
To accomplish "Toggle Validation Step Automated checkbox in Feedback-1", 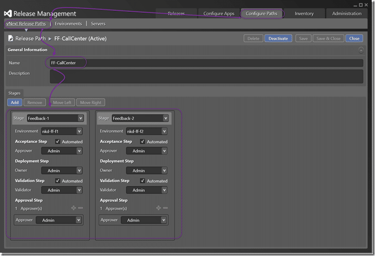I will (x=58, y=181).
